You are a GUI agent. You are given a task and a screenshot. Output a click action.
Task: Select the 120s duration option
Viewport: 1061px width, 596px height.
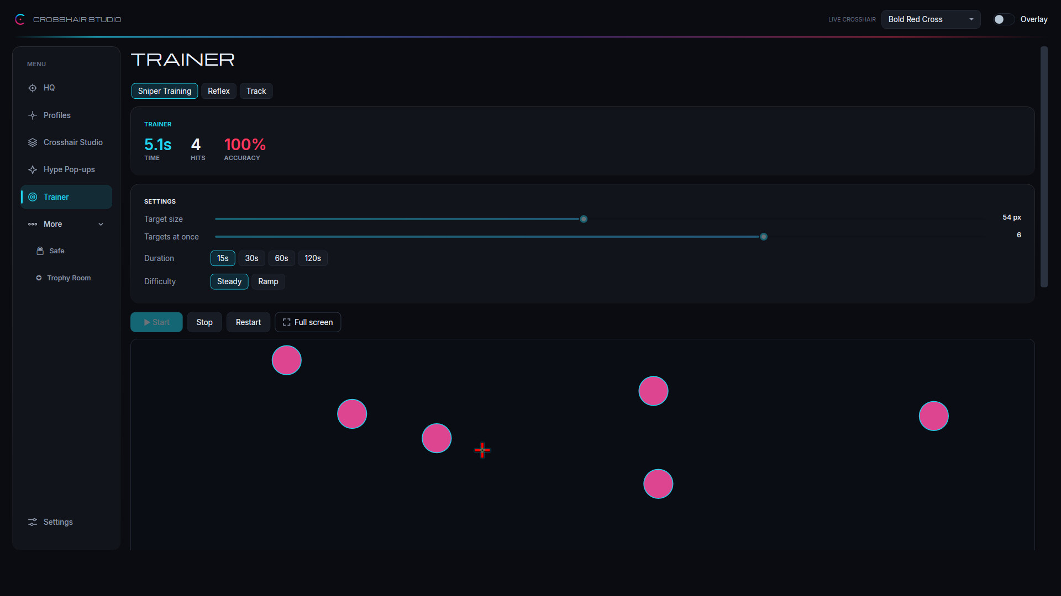tap(313, 258)
